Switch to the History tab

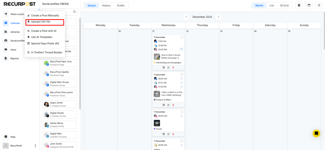(x=106, y=6)
